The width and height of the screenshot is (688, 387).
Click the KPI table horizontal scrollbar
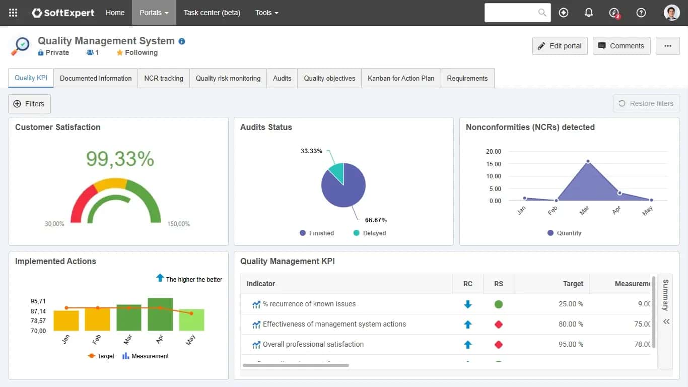(x=296, y=365)
